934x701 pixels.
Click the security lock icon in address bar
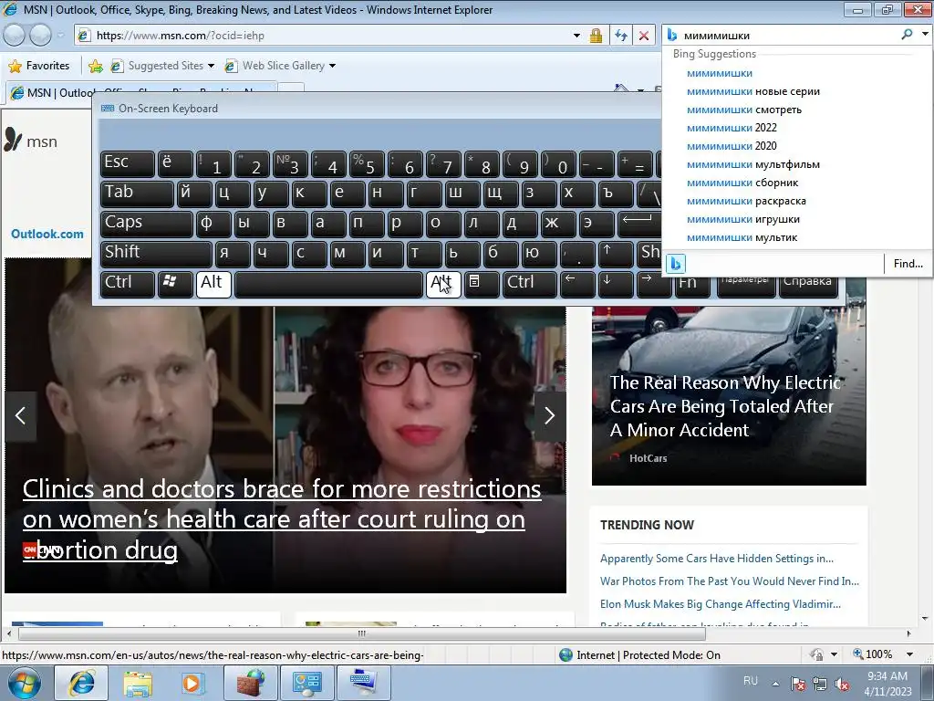pos(595,36)
